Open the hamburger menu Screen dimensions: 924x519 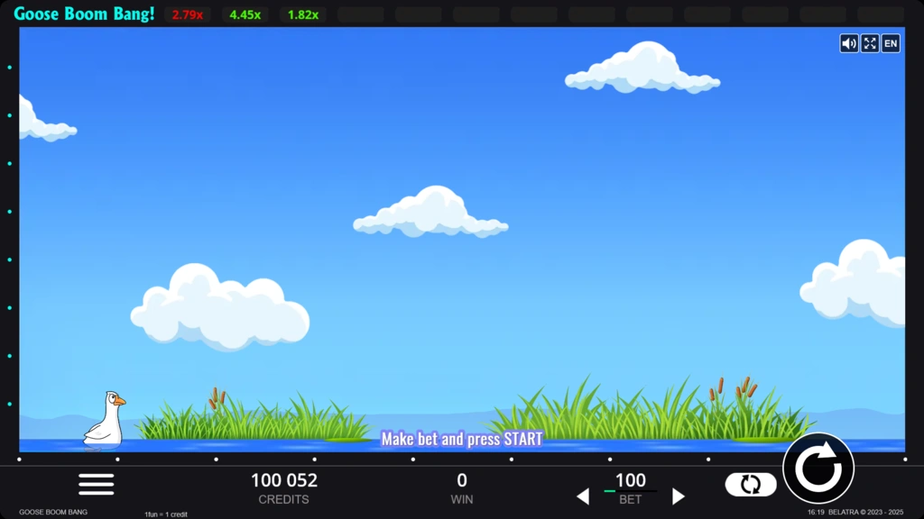point(97,484)
